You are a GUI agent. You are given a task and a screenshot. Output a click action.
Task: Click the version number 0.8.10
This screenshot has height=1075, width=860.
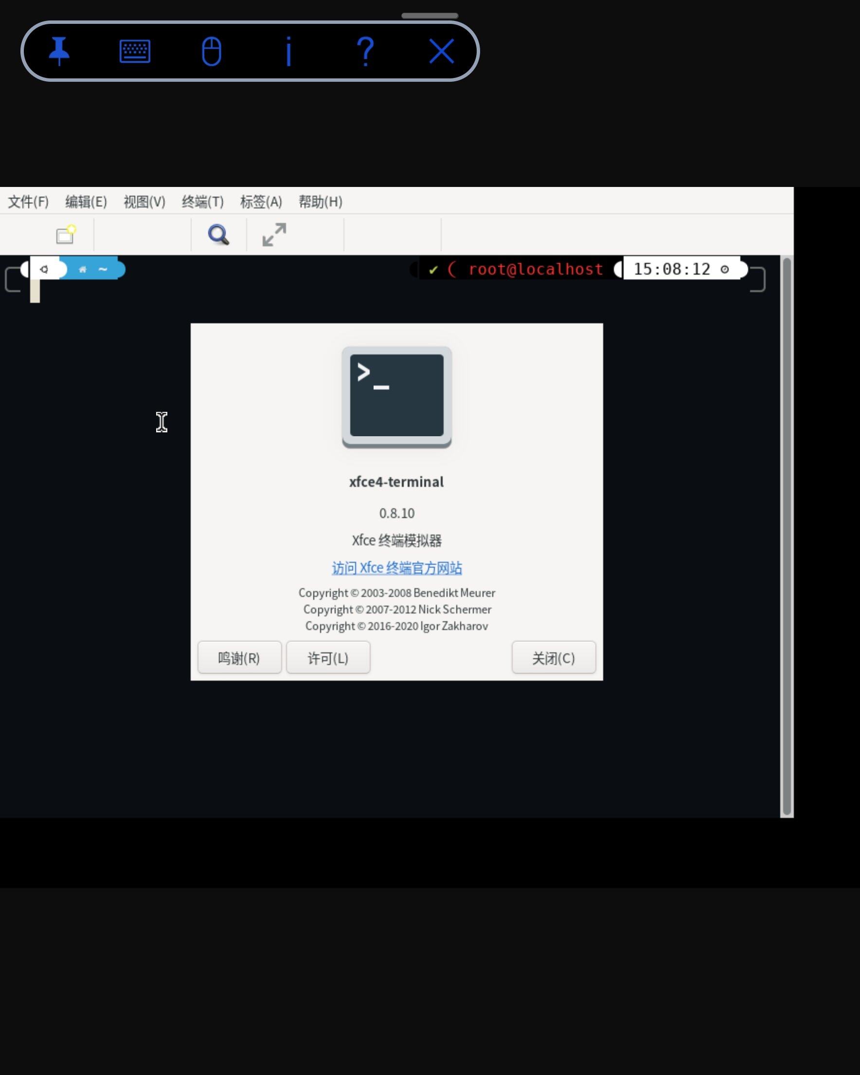396,513
